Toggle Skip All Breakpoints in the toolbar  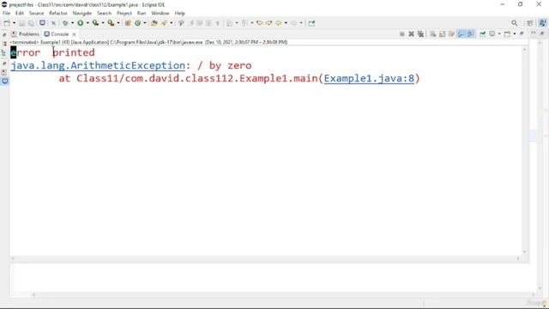coord(53,23)
